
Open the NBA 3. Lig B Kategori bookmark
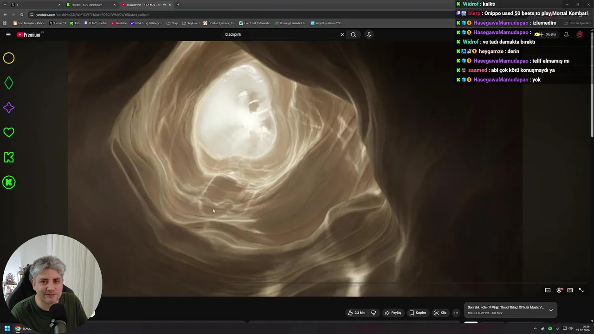[147, 23]
